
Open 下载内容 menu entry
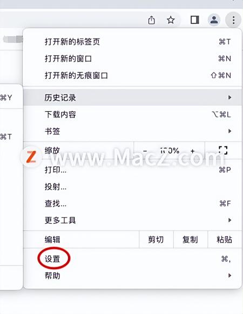tap(132, 115)
